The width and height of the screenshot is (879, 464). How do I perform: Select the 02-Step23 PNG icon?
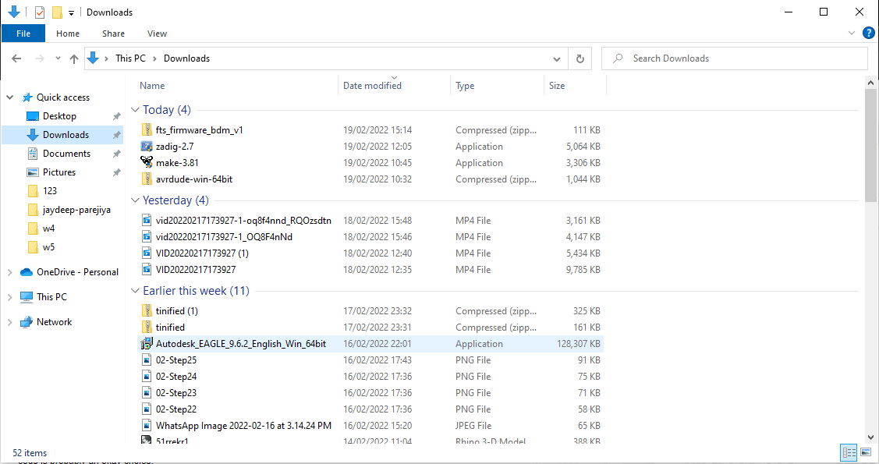click(147, 393)
